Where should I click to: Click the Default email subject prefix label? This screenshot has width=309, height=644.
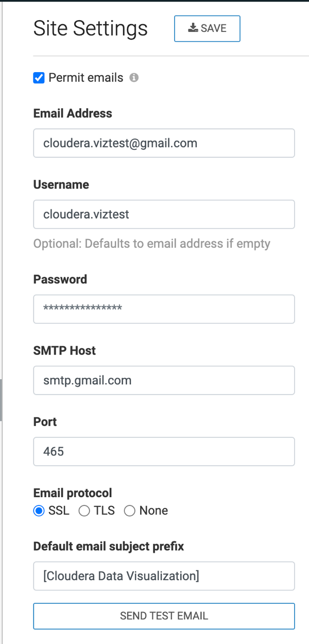click(109, 546)
